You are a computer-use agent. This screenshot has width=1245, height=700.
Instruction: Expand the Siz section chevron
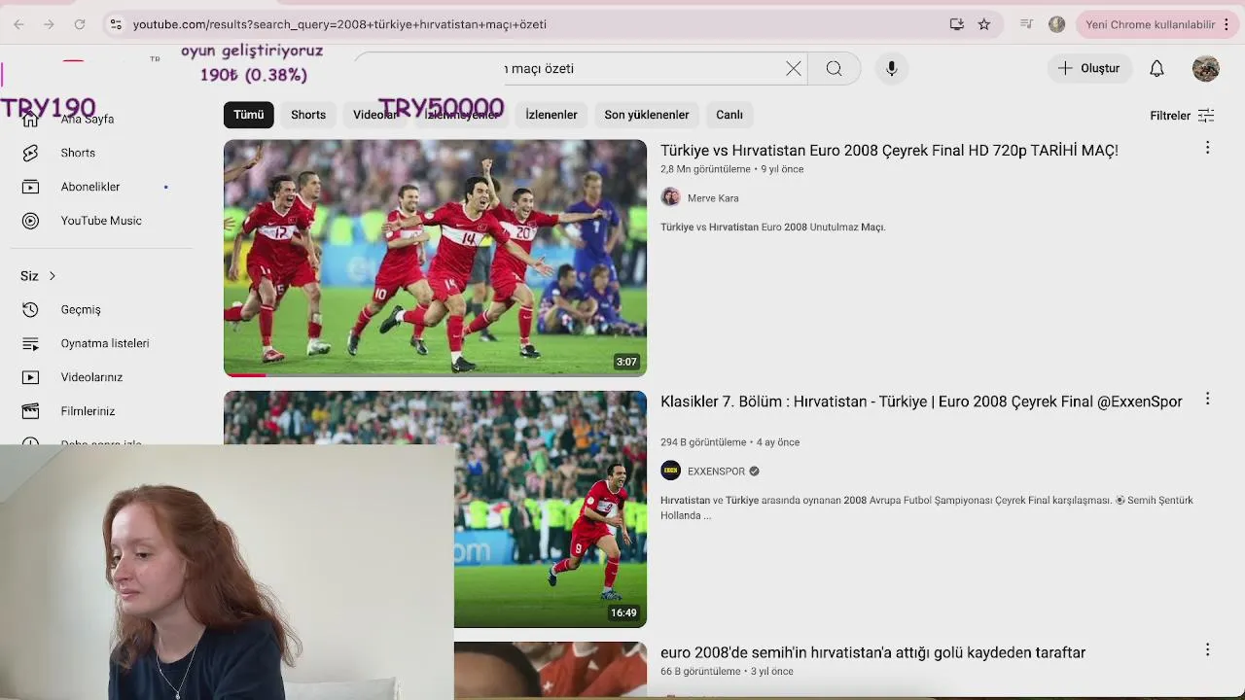53,276
